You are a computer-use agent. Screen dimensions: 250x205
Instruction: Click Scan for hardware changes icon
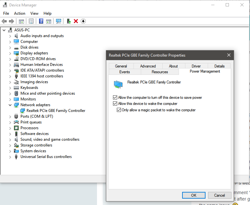(x=59, y=21)
